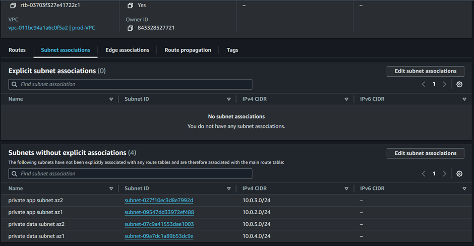Viewport: 474px width, 246px height.
Task: Sort Subnets without explicit associations by IPv6 CIDR arrow
Action: point(464,189)
